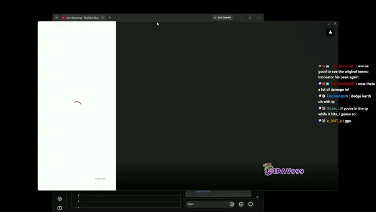Click Szaku username in chat overlay
The image size is (376, 212).
pos(332,108)
